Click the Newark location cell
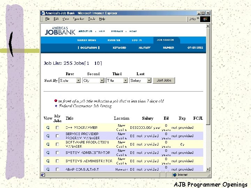This screenshot has width=251, height=188. (122, 169)
